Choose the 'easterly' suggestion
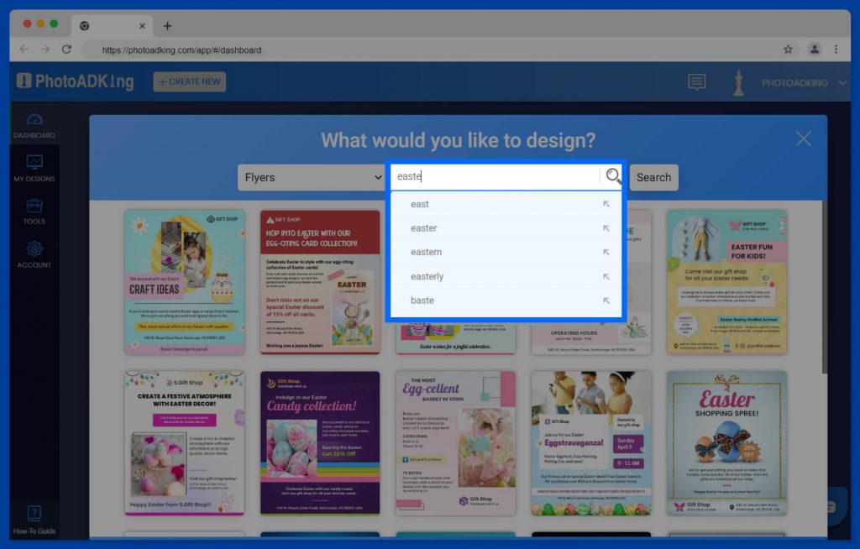Viewport: 860px width, 549px height. [506, 276]
